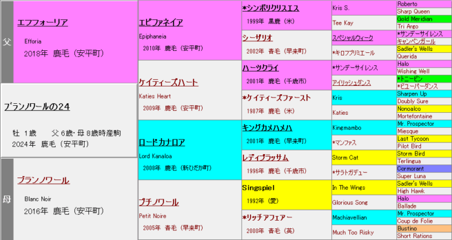Open the ロードカナロア link
452x240 pixels.
point(162,143)
